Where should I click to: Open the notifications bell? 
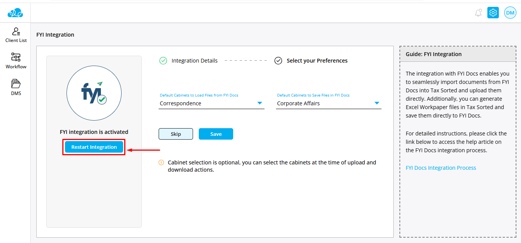tap(478, 13)
